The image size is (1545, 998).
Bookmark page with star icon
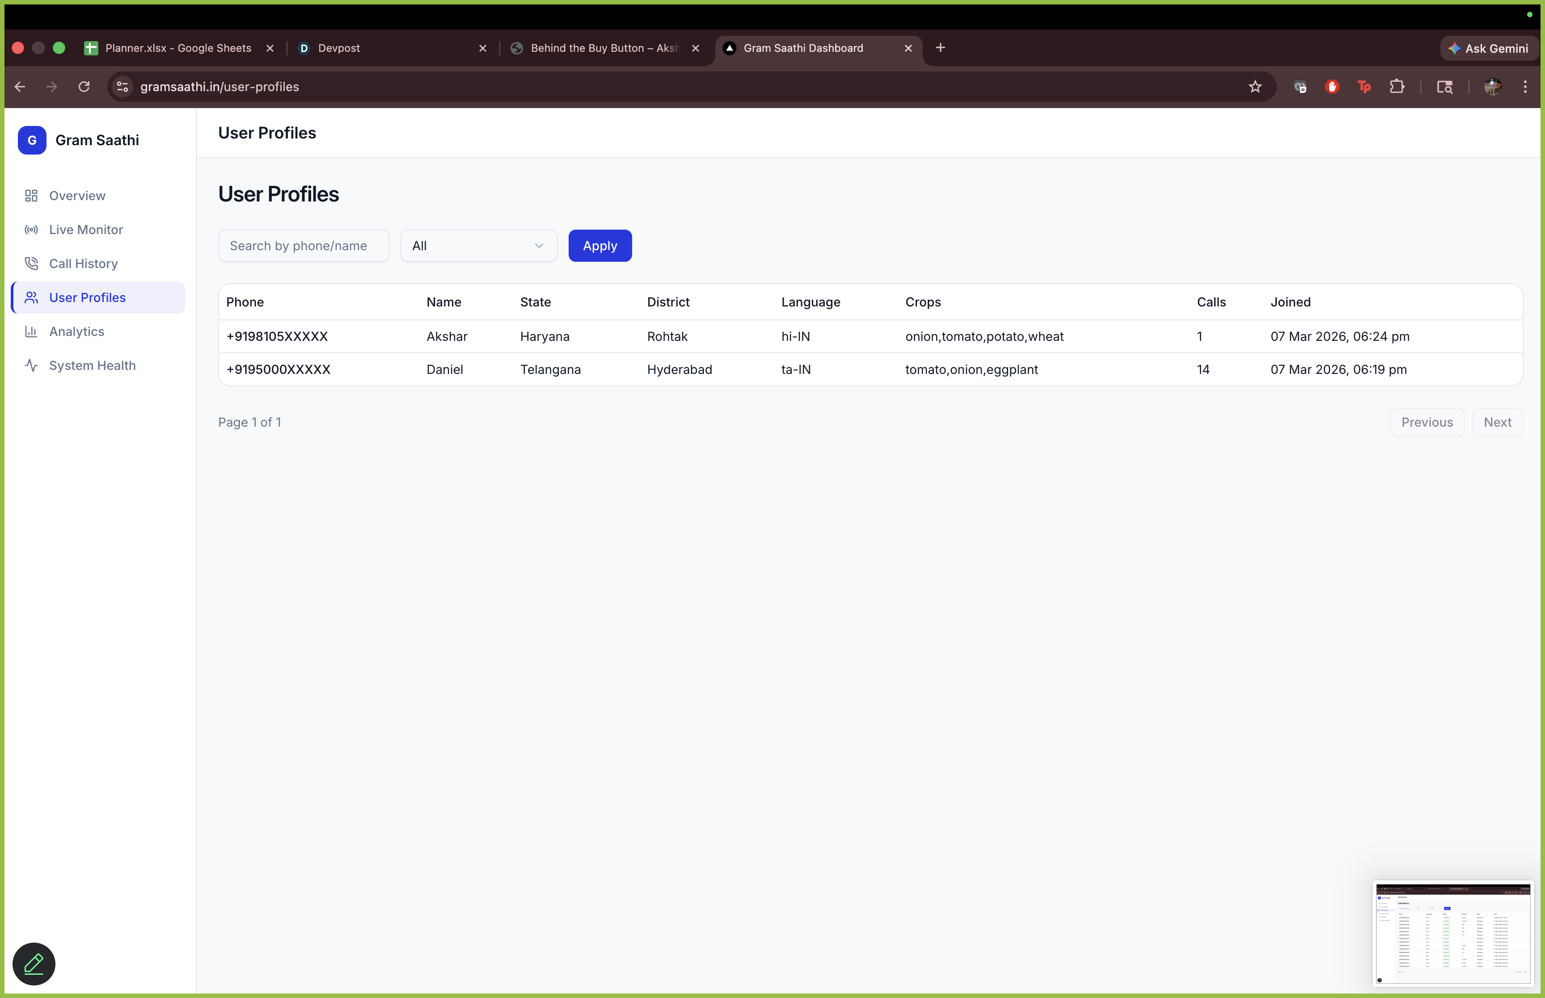pyautogui.click(x=1255, y=87)
